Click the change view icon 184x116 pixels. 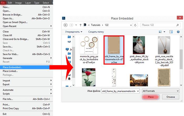tap(160, 32)
